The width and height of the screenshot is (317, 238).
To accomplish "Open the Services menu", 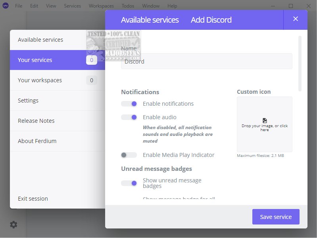I will coord(72,6).
